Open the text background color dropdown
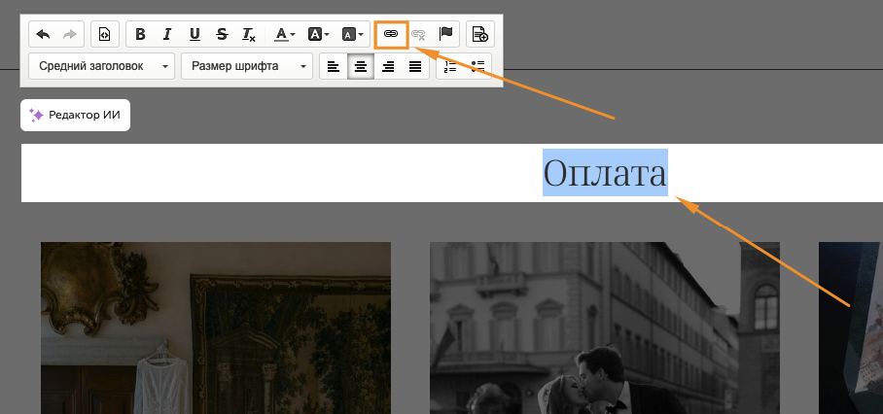Image resolution: width=883 pixels, height=414 pixels. [x=319, y=34]
